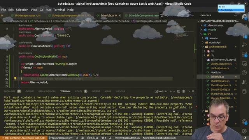The image size is (249, 140).
Task: Open the File menu
Action: coord(4,10)
